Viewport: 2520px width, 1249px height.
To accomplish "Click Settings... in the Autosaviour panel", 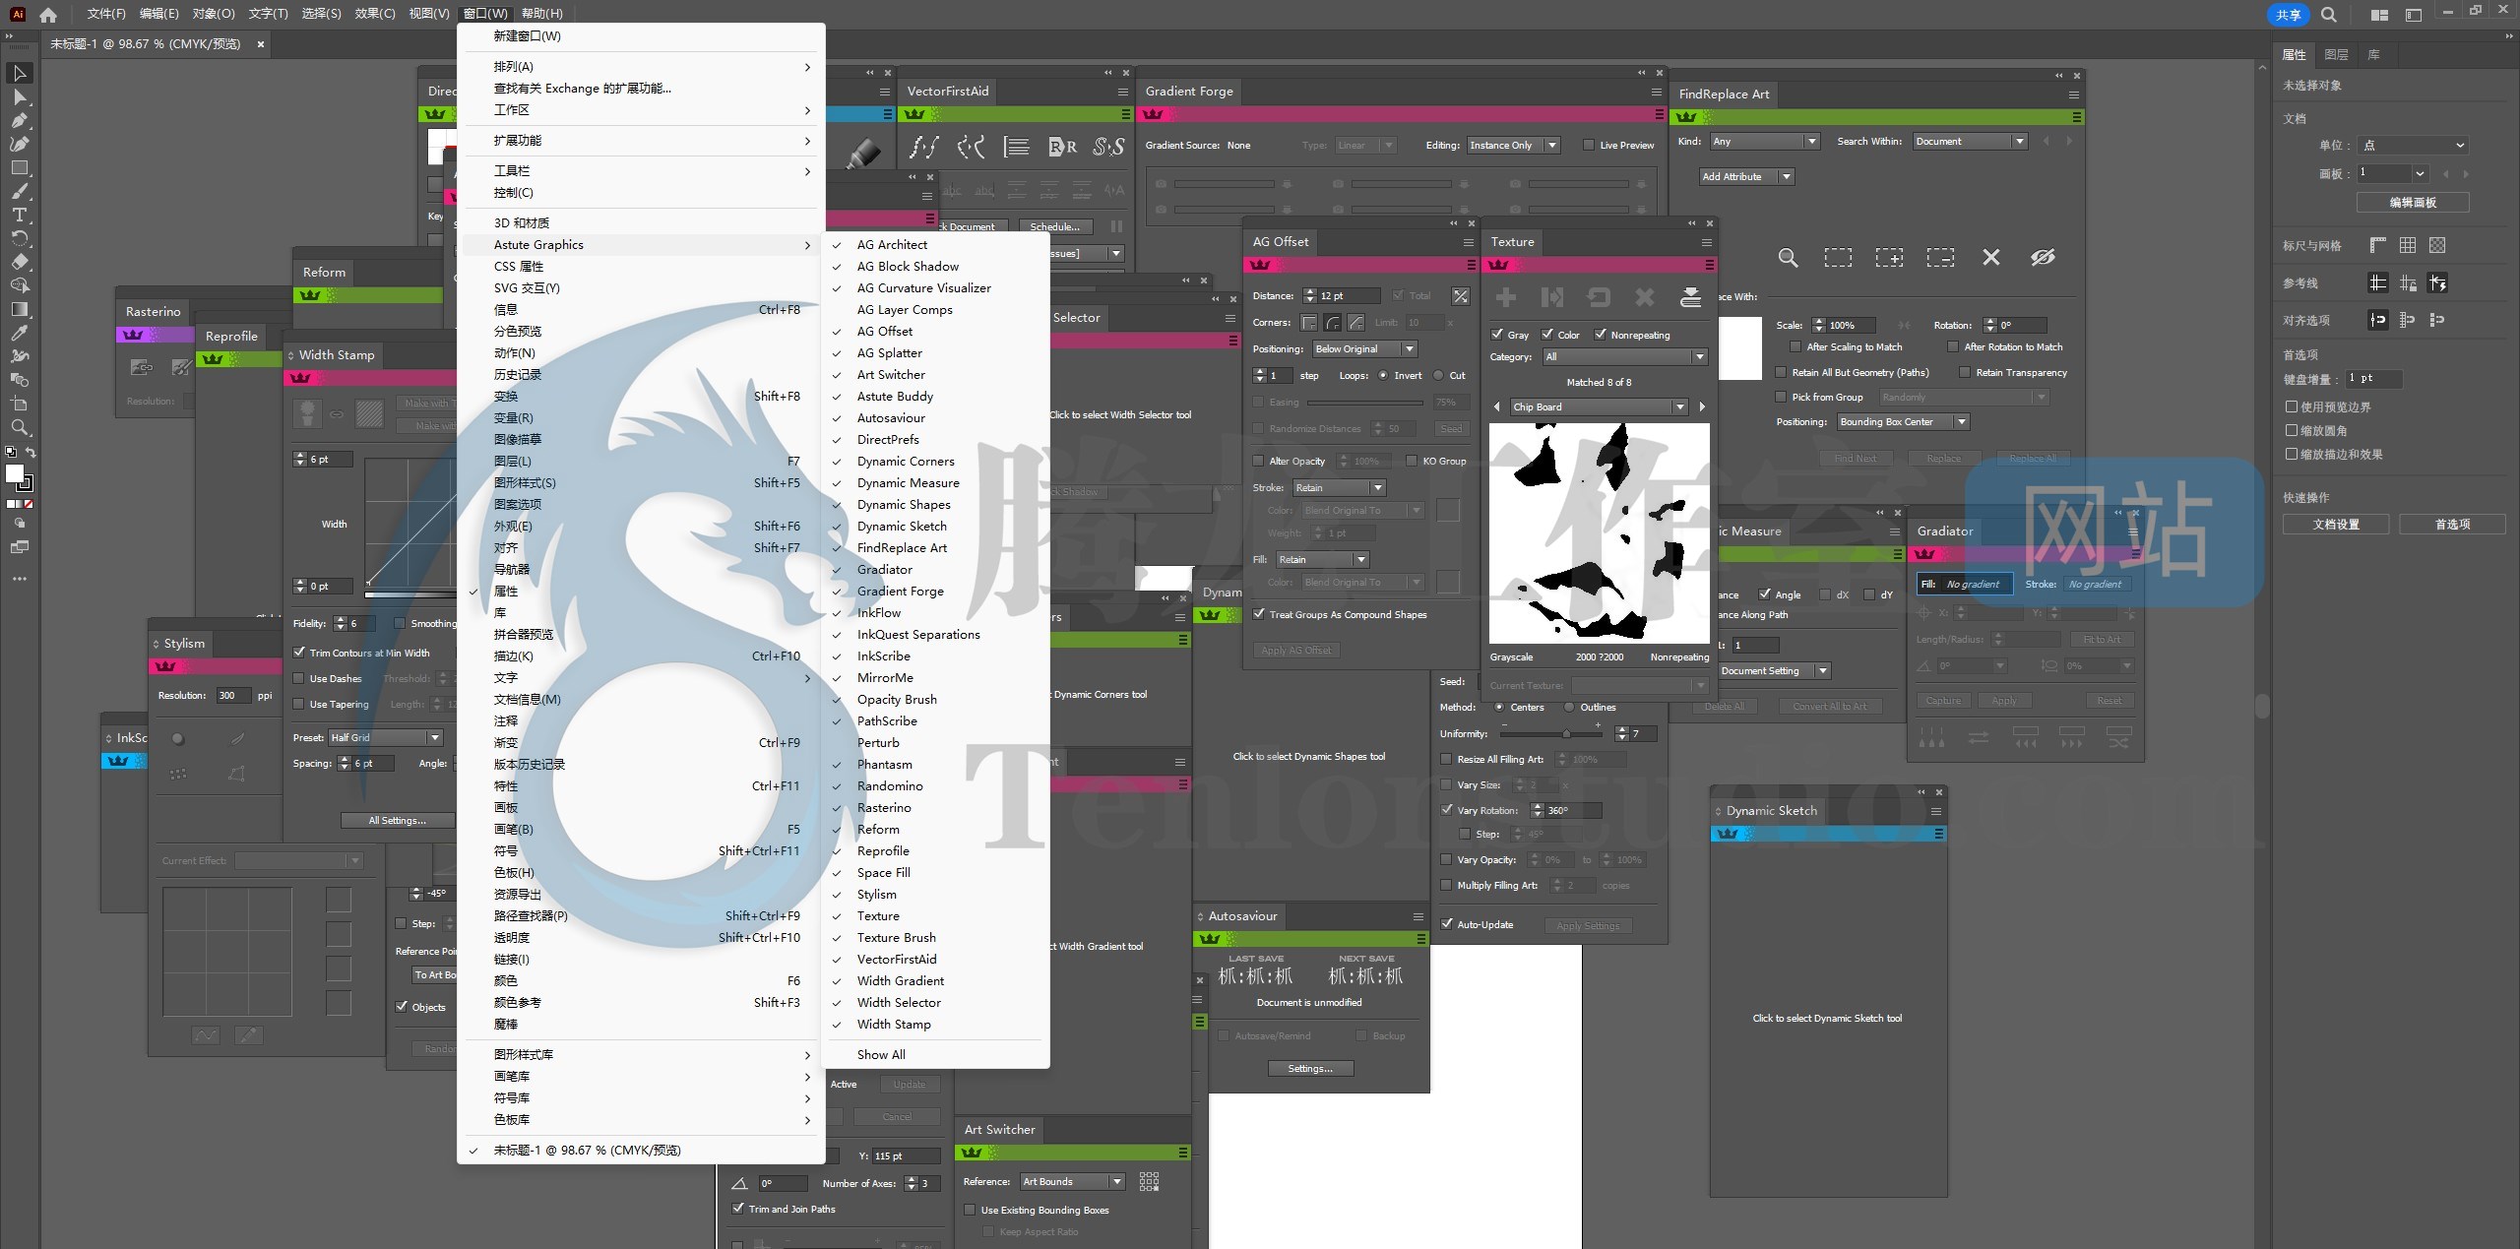I will click(x=1309, y=1069).
